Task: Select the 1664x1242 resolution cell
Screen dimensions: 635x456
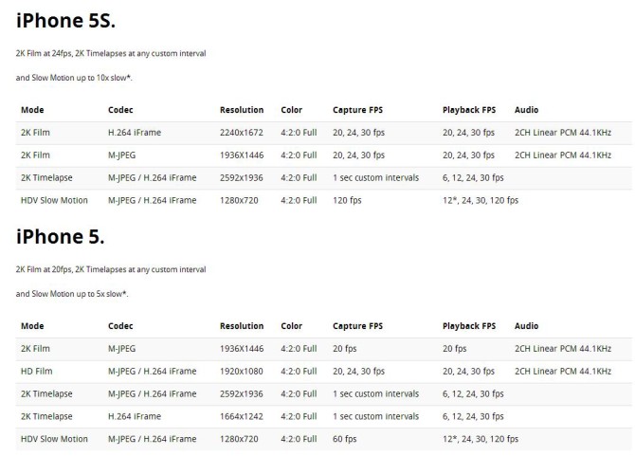Action: (x=242, y=417)
